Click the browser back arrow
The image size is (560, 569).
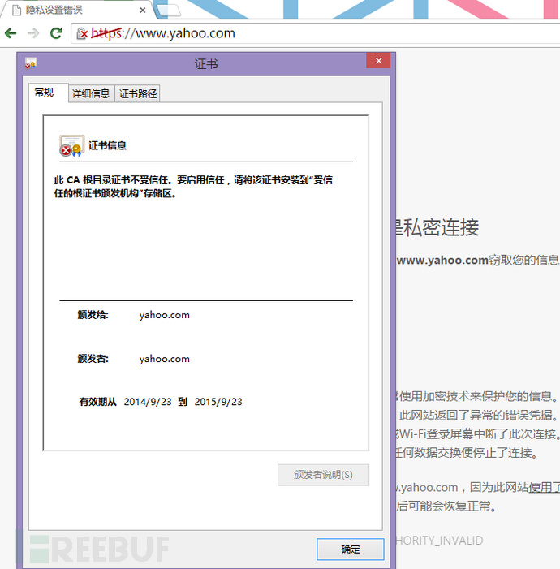click(x=11, y=34)
